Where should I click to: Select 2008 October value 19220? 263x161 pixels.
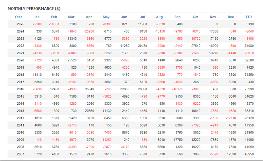pyautogui.click(x=195, y=147)
